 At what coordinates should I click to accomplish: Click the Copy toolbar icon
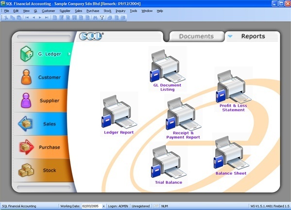pos(13,17)
